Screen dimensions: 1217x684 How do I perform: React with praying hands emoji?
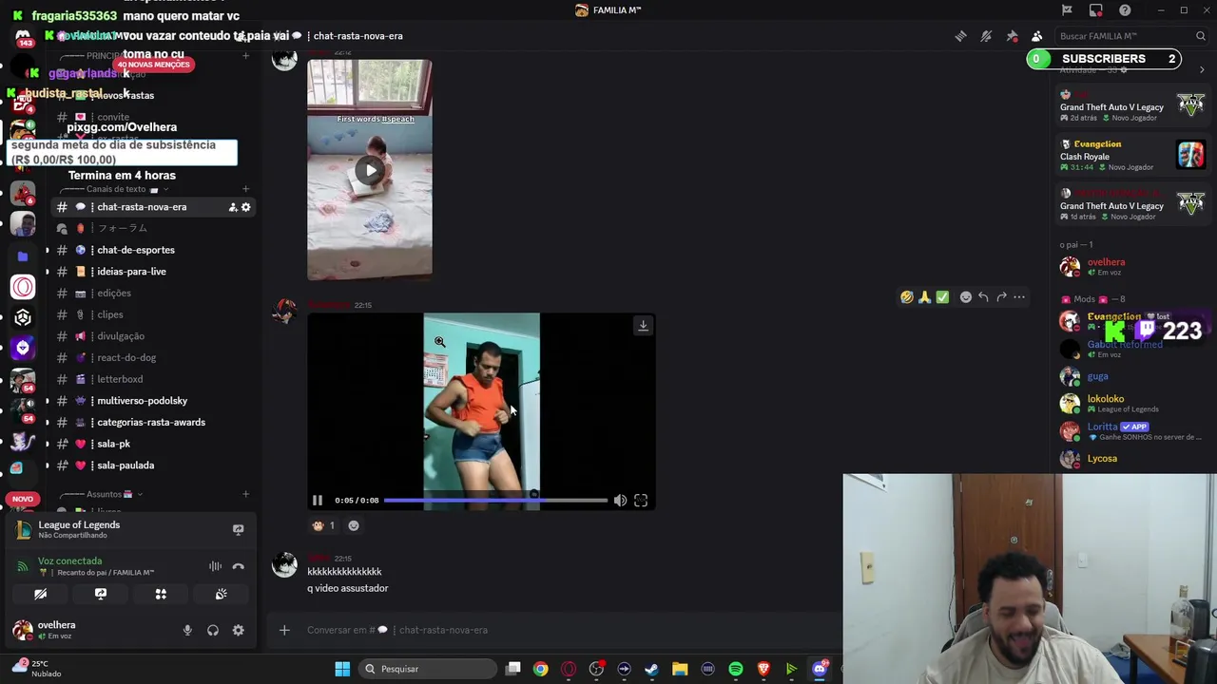(x=924, y=297)
